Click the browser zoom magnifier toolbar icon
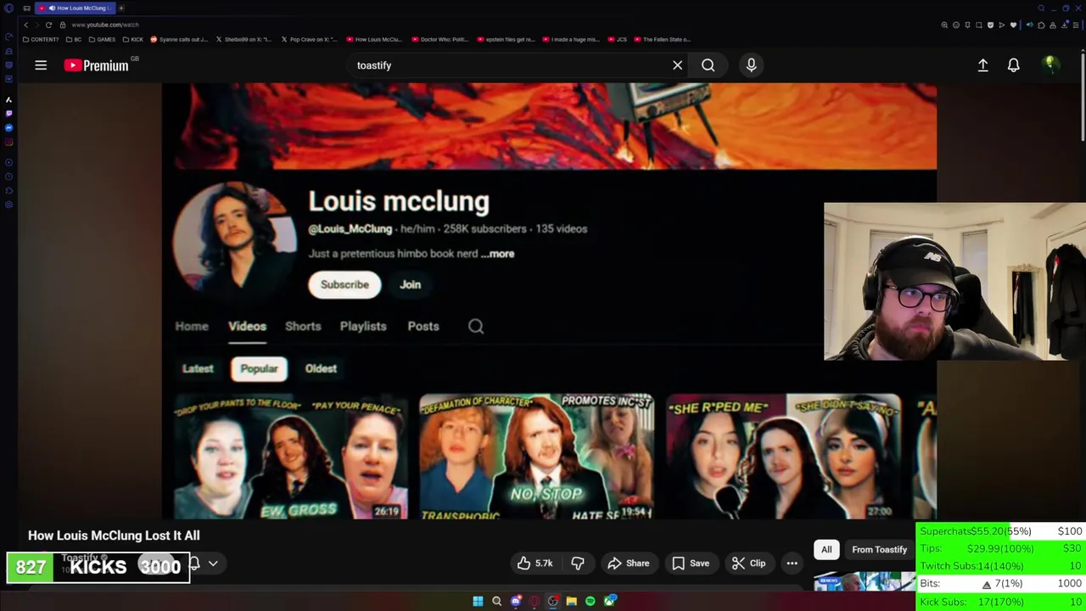 [944, 25]
